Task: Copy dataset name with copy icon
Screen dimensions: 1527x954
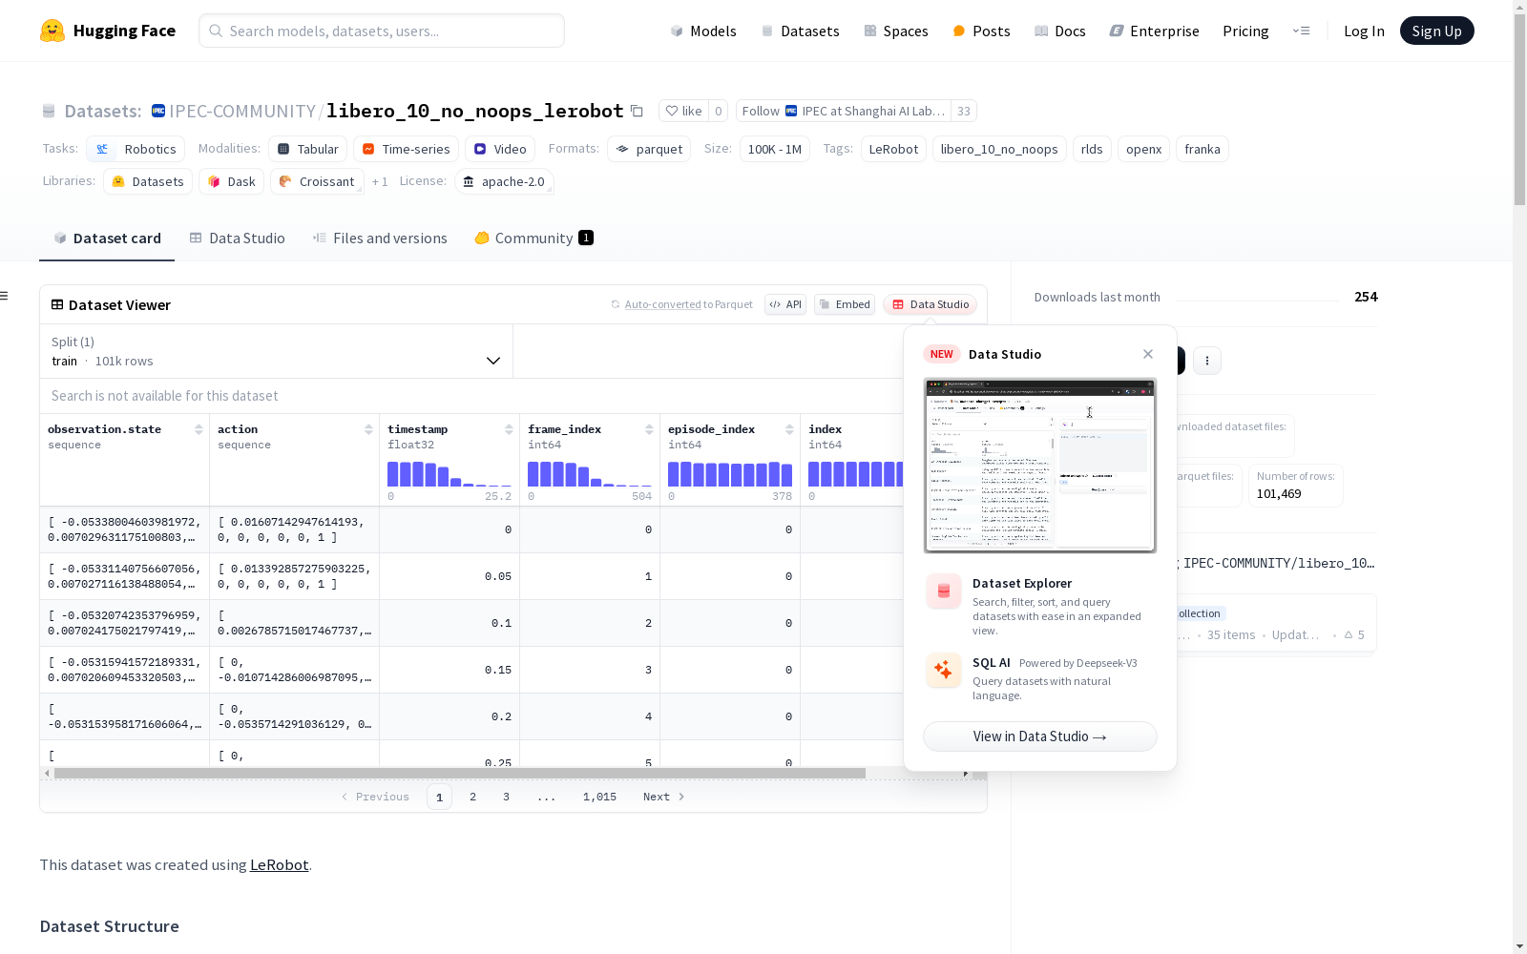Action: (638, 111)
